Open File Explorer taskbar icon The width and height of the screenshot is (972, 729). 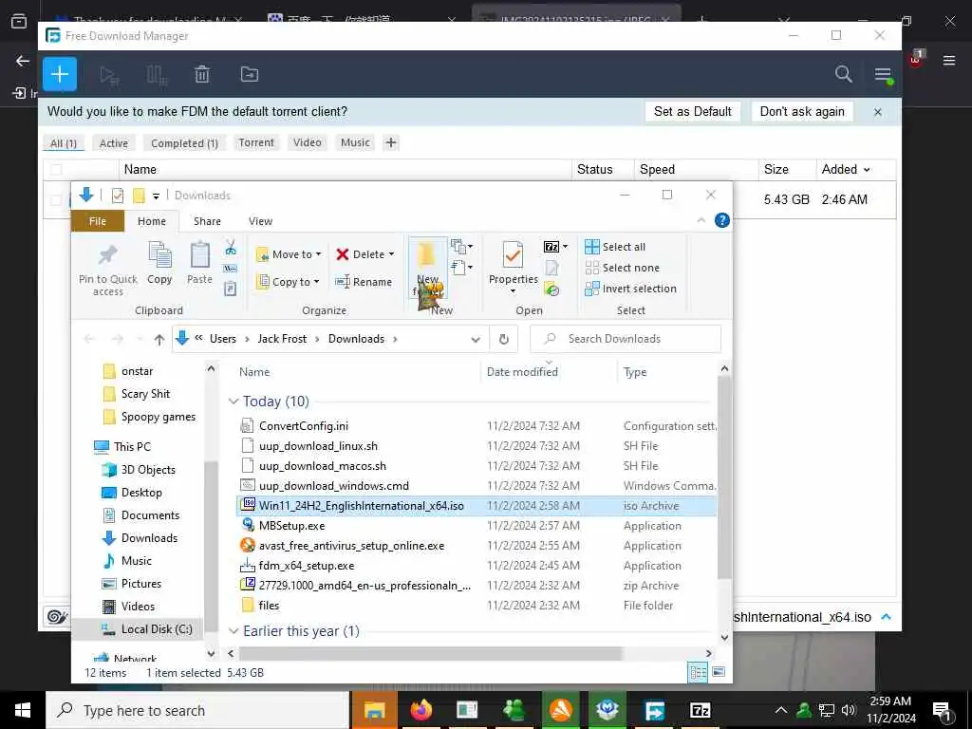coord(374,710)
